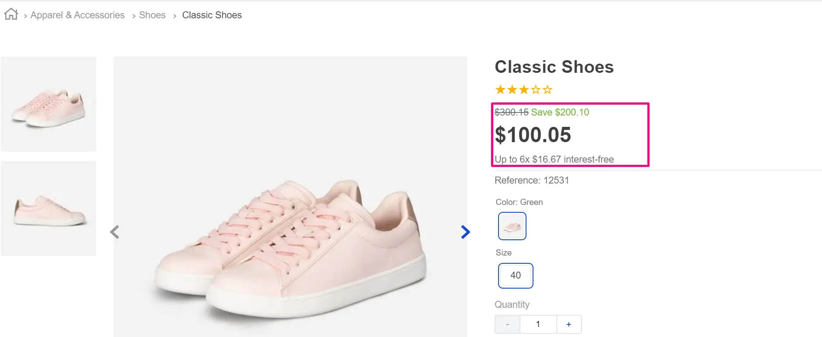Increase quantity with the plus button
The height and width of the screenshot is (337, 822).
click(568, 324)
